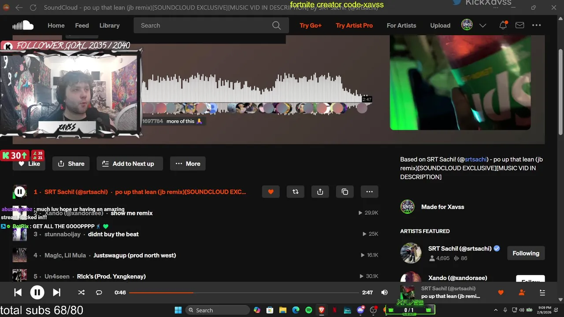This screenshot has width=564, height=317.
Task: Toggle repeat in the player bar
Action: pos(99,292)
